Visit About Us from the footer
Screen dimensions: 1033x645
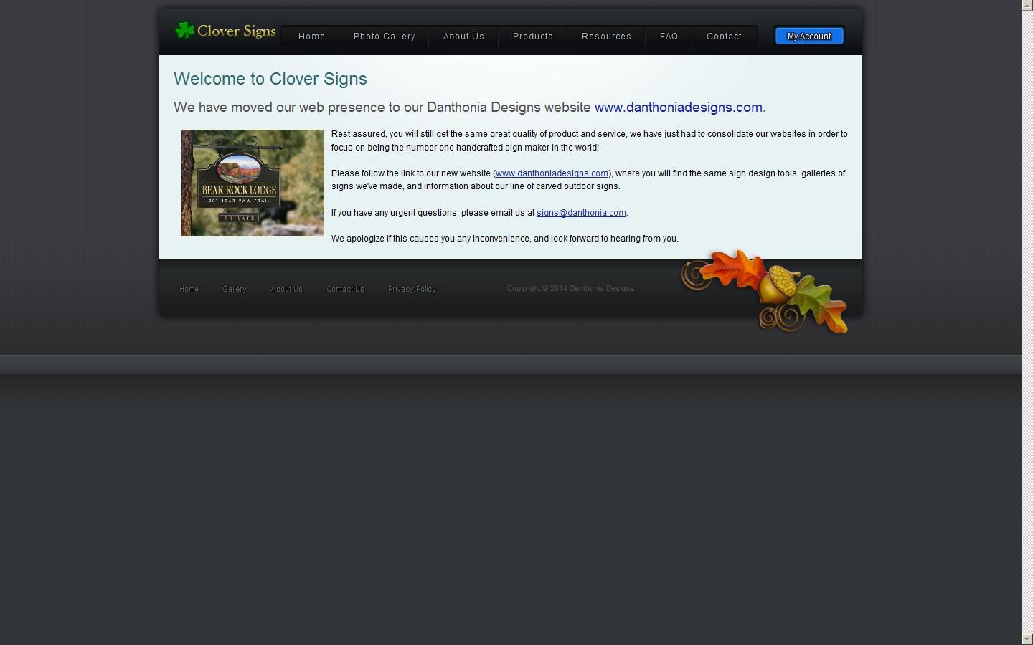(286, 289)
